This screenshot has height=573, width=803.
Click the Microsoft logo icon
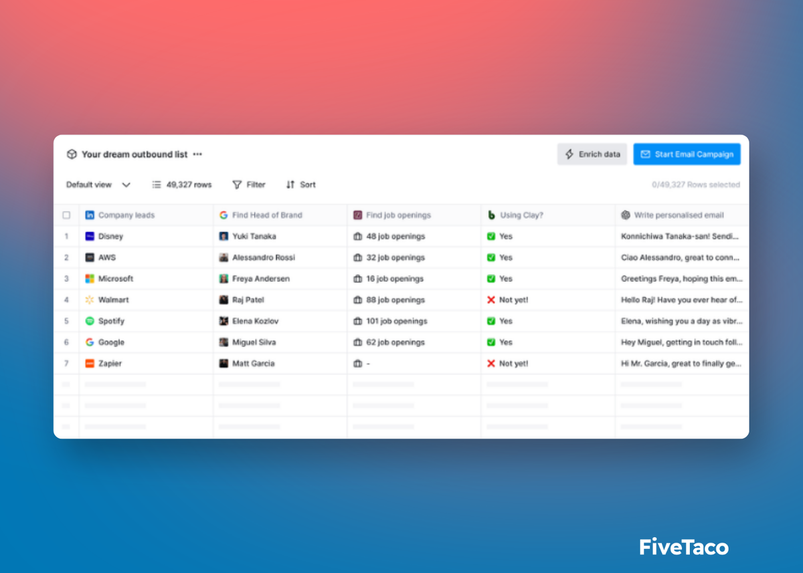tap(90, 279)
